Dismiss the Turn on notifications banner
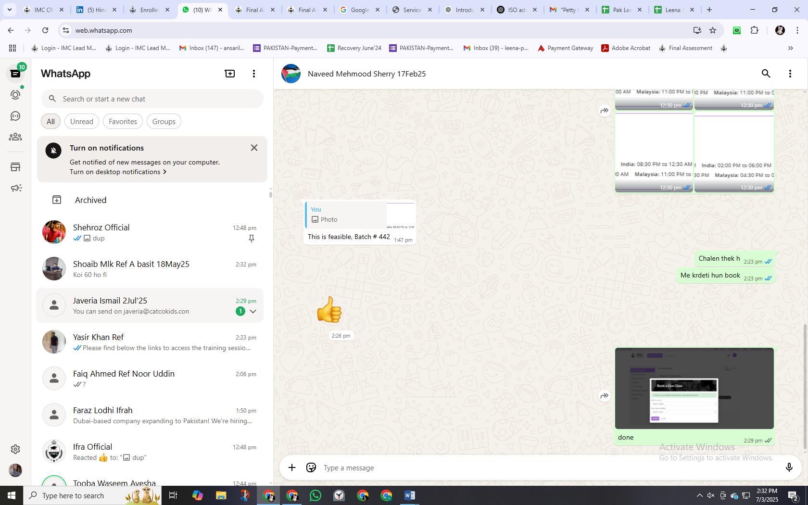 coord(254,148)
